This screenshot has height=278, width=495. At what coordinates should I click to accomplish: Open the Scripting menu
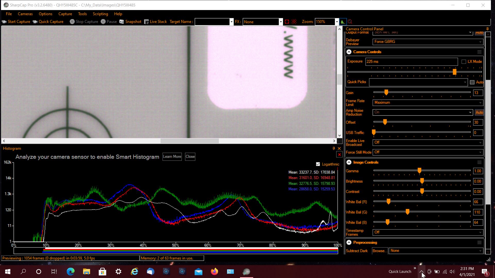100,14
